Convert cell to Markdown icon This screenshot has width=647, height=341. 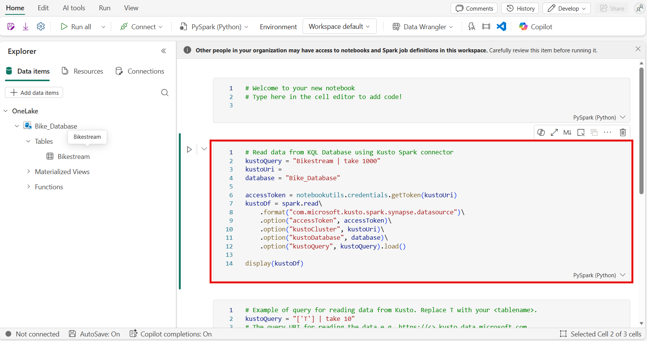567,132
